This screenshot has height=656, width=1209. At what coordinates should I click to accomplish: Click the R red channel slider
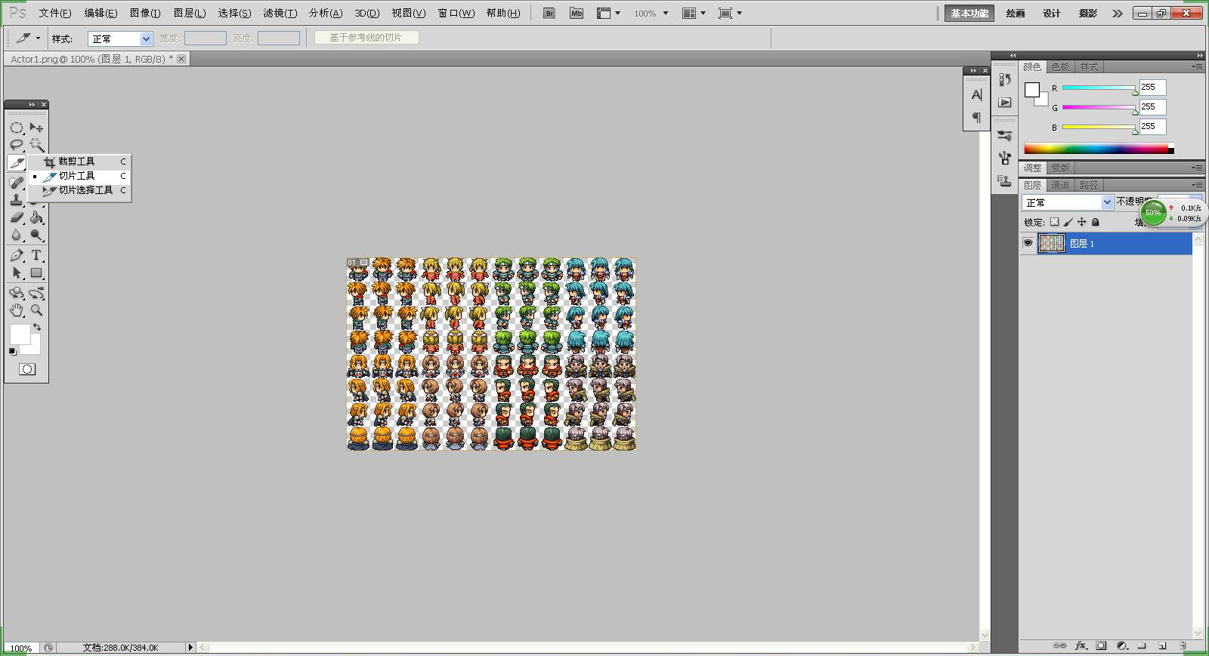(1099, 88)
